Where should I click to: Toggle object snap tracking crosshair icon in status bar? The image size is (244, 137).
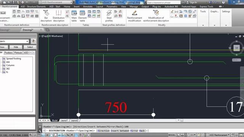88,135
